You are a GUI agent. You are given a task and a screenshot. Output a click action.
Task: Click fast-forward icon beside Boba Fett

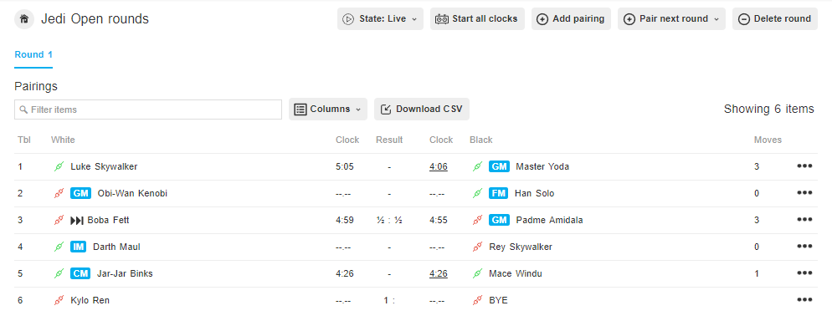coord(77,221)
